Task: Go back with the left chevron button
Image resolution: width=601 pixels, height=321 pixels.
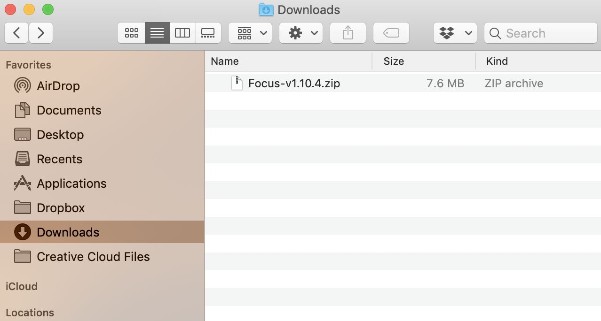Action: pos(16,33)
